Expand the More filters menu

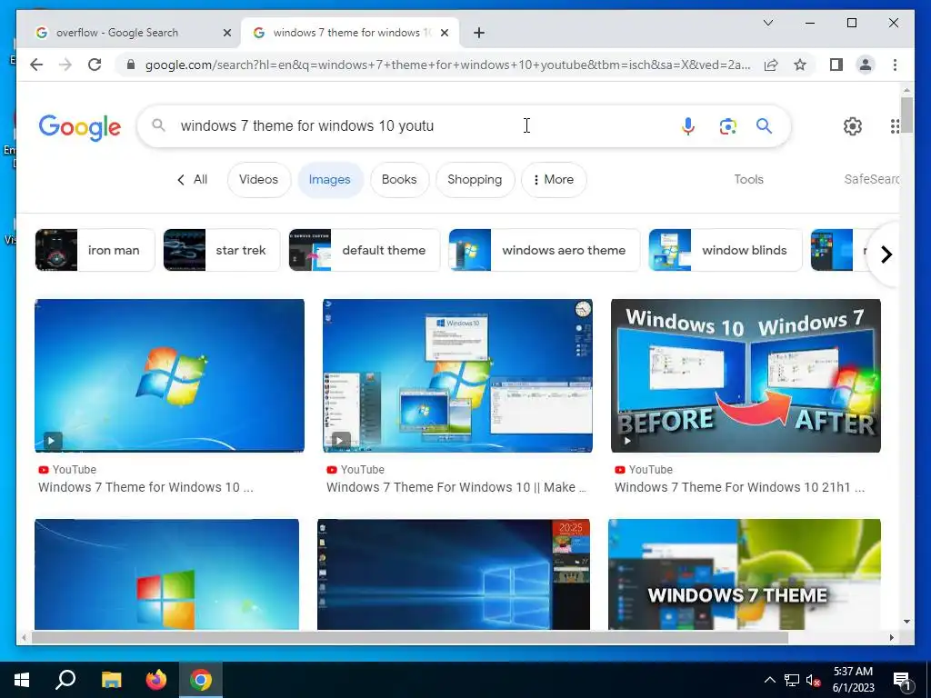(x=554, y=179)
